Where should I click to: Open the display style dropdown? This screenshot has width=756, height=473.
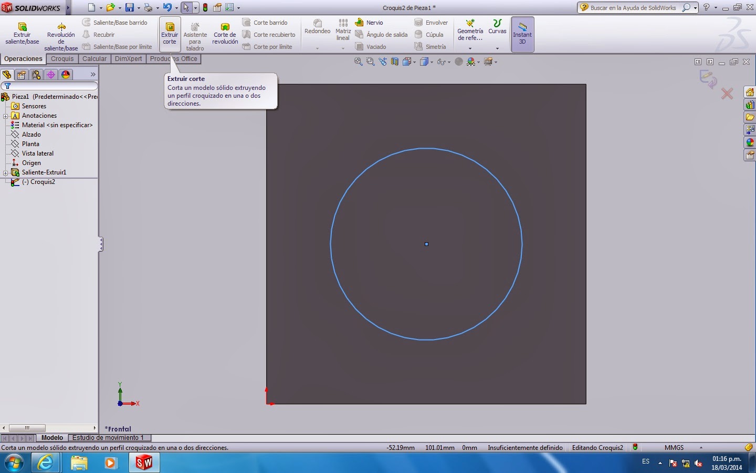click(x=432, y=61)
